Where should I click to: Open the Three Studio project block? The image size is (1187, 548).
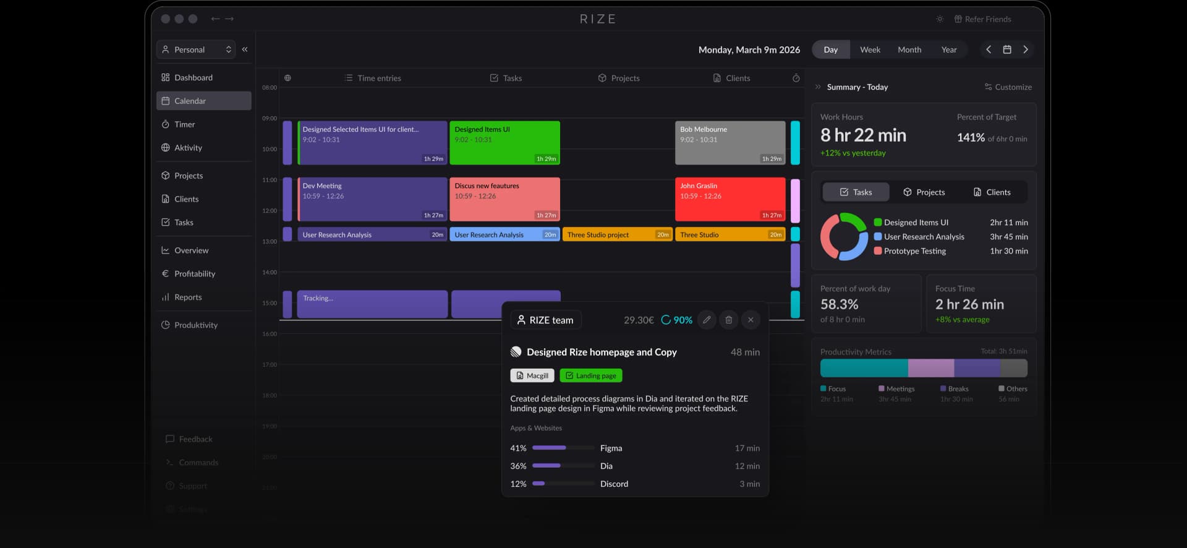pos(617,234)
